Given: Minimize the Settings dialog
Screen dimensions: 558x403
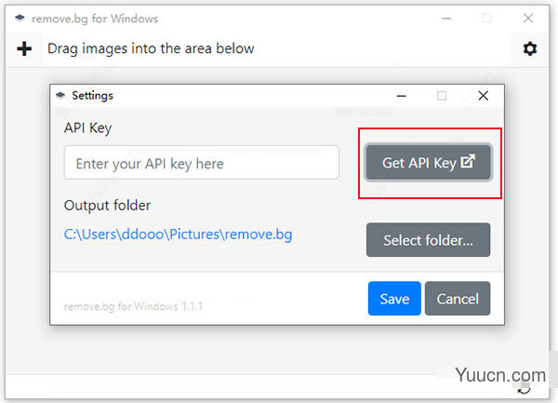Looking at the screenshot, I should click(x=401, y=95).
